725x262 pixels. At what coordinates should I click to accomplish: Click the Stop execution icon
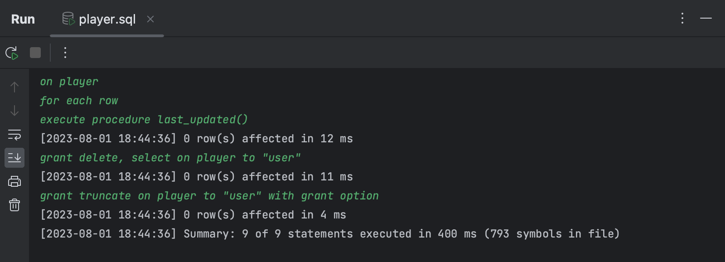point(35,52)
